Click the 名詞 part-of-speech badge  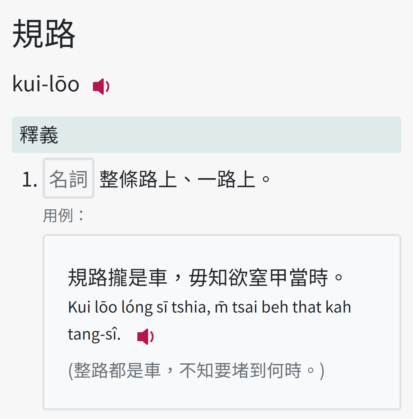68,178
